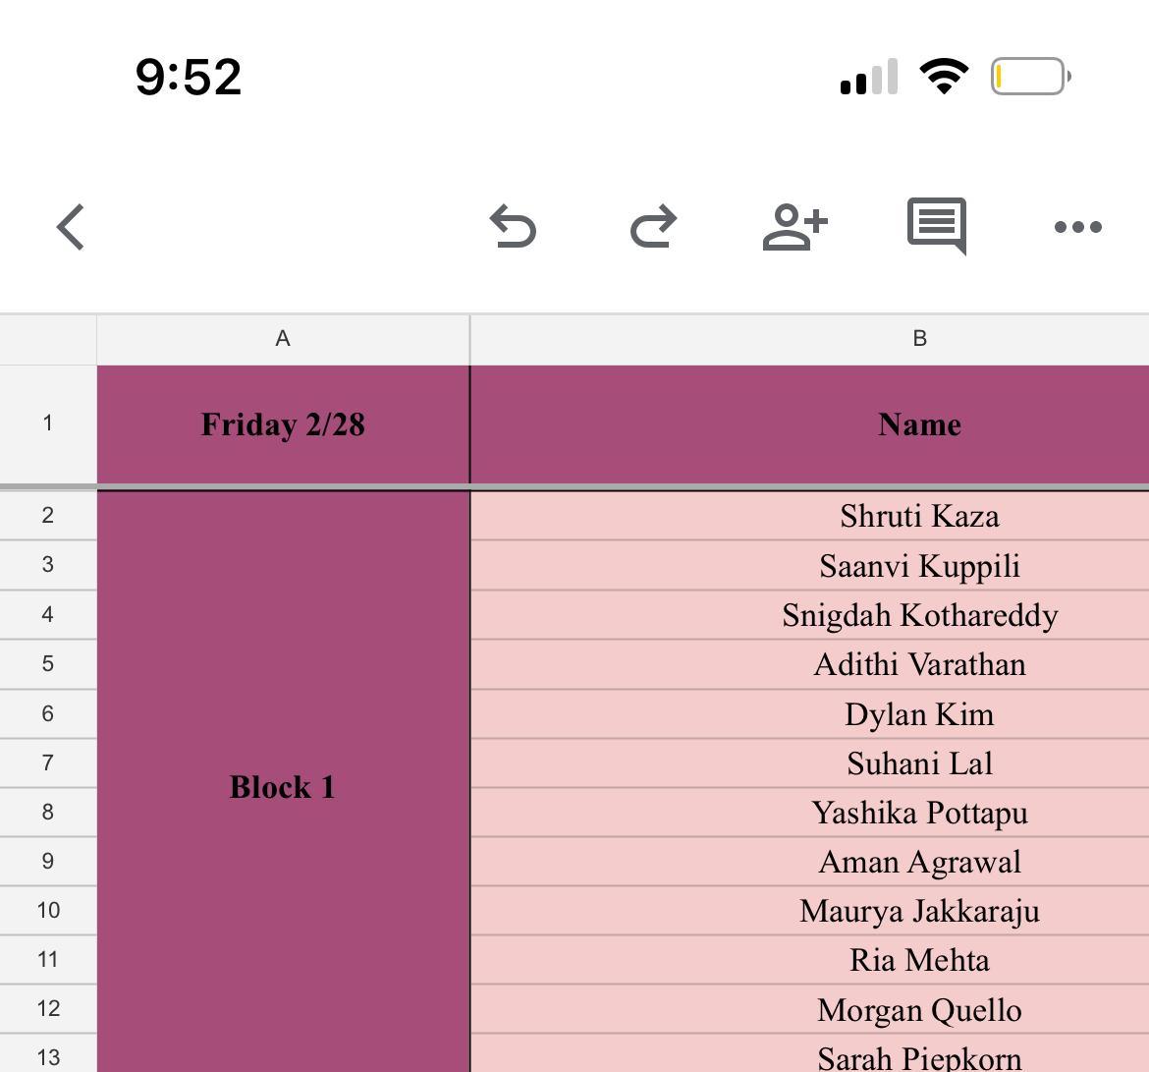The height and width of the screenshot is (1072, 1149).
Task: Select row 7 header number
Action: (47, 762)
